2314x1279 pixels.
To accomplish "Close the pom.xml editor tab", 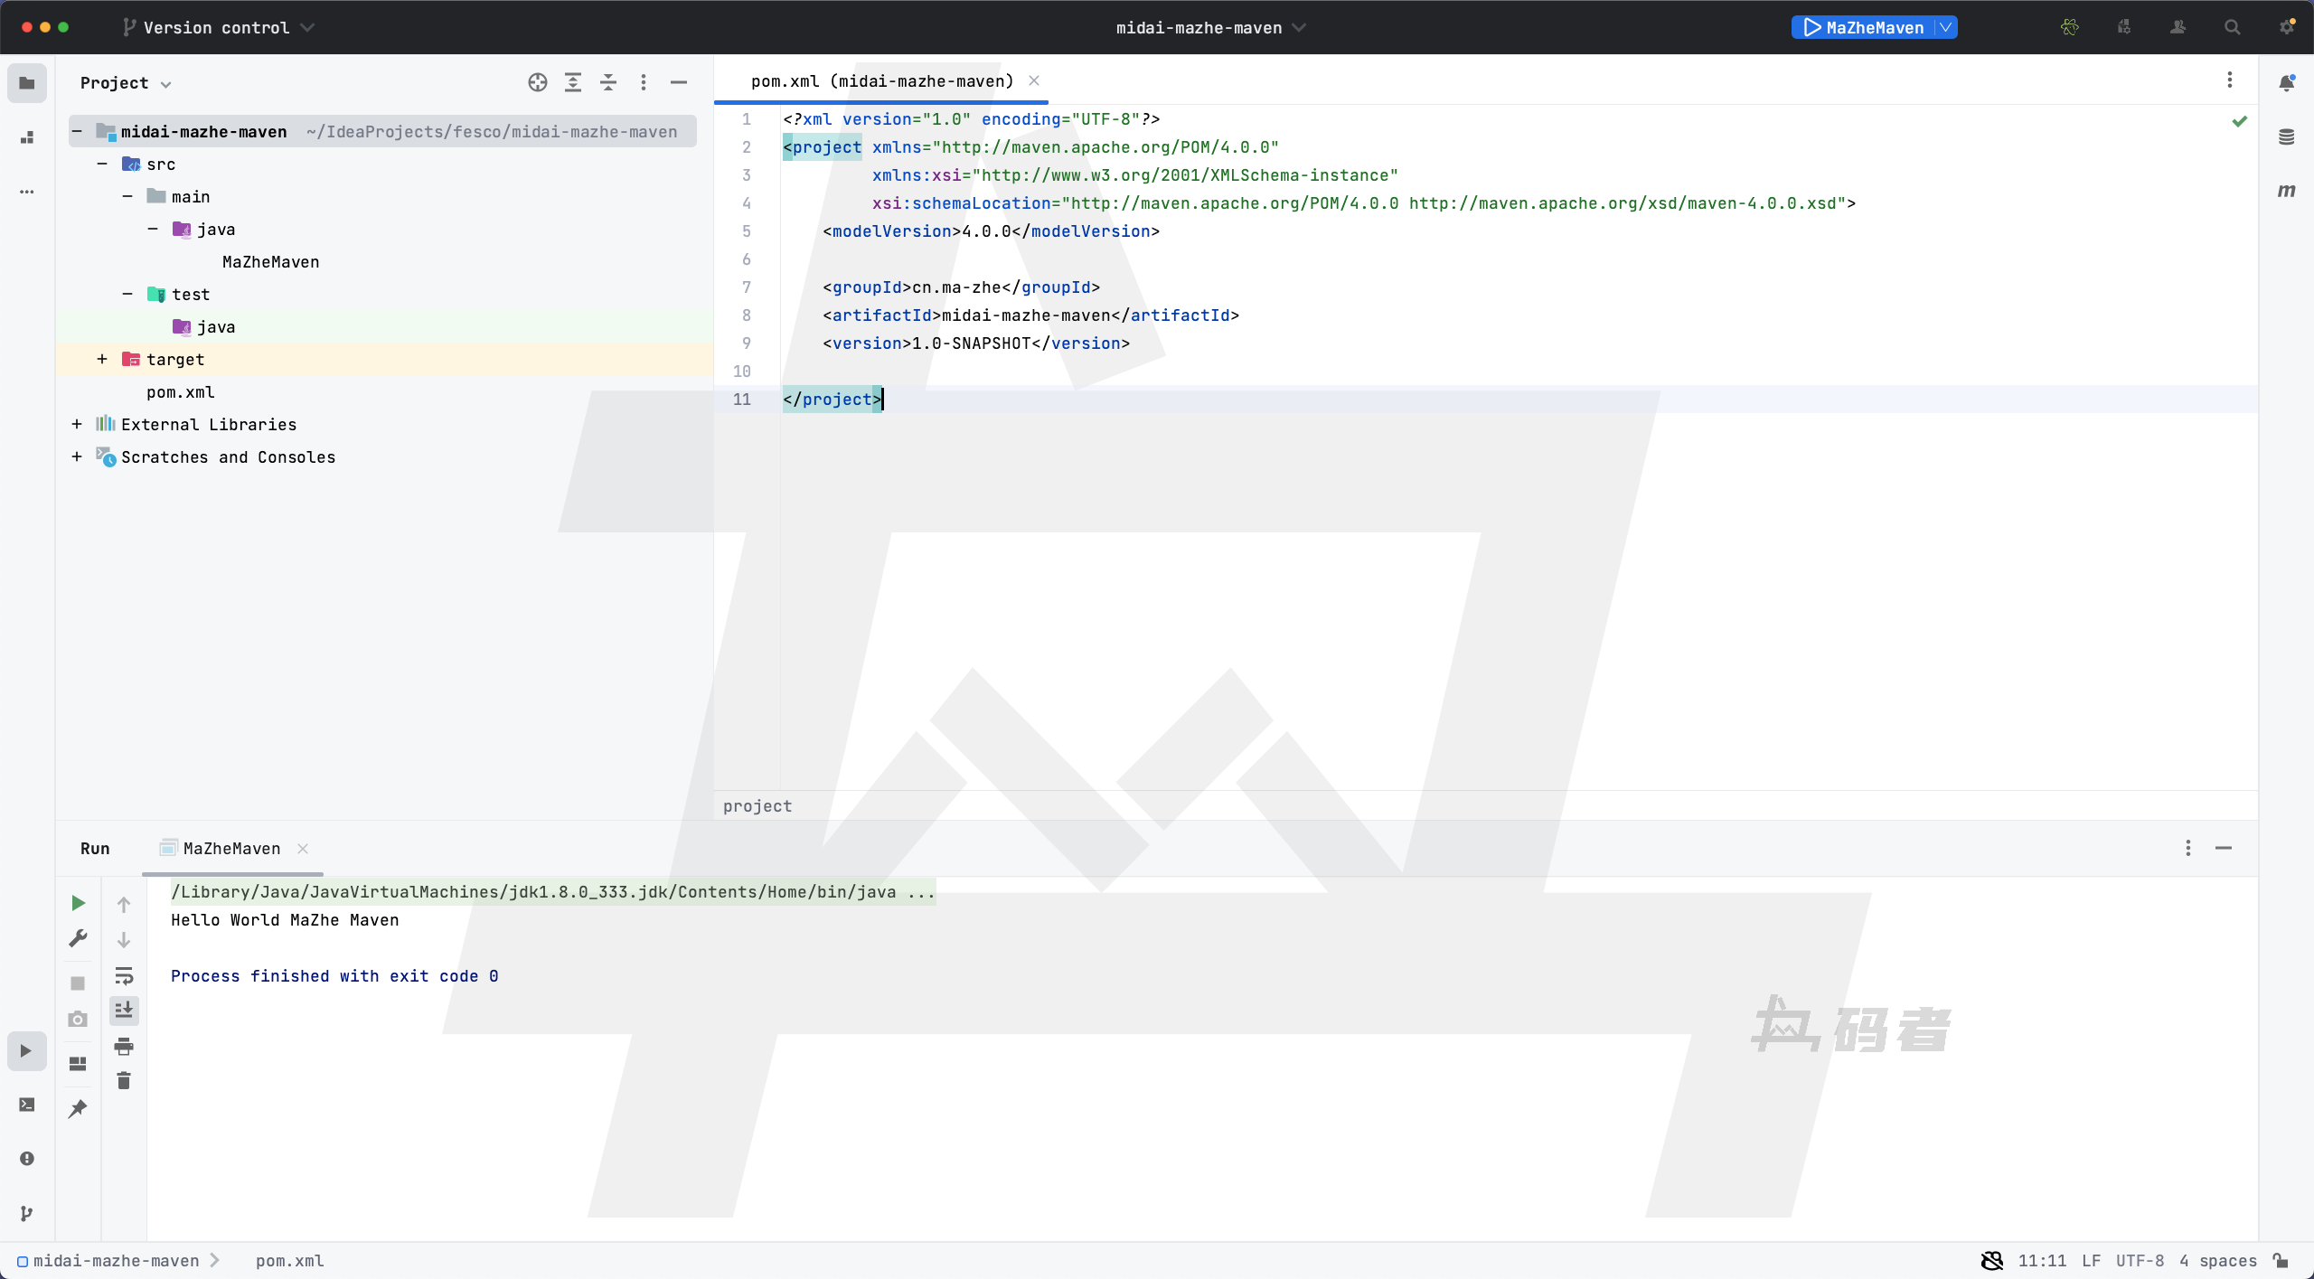I will tap(1034, 81).
